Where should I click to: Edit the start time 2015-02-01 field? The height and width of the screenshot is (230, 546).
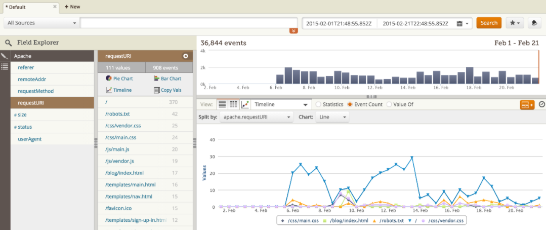[x=339, y=23]
